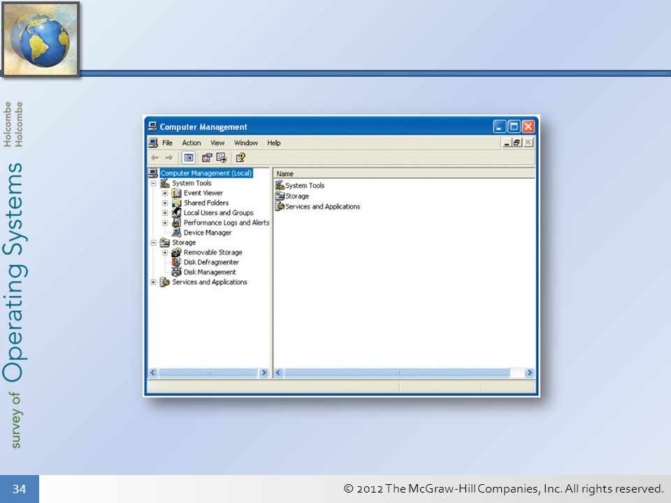Click the Removable Storage icon in tree
This screenshot has width=671, height=503.
[176, 252]
